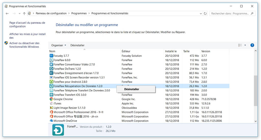261x140 pixels.
Task: Click Désinstaller in the toolbar
Action: [x=77, y=45]
